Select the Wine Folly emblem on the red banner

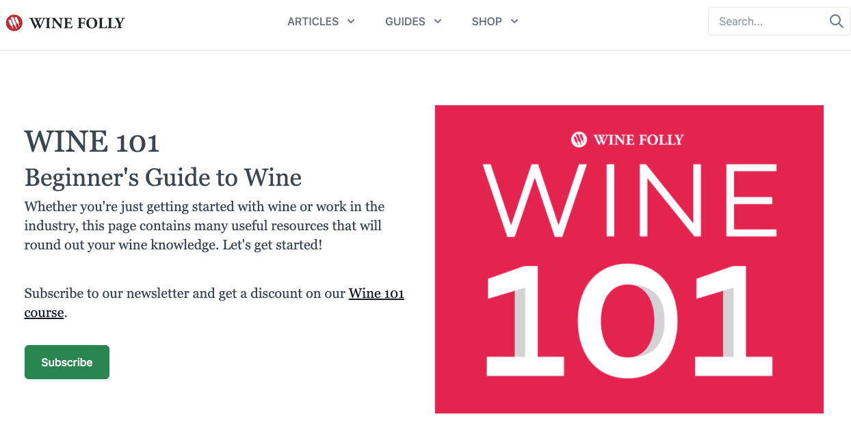pyautogui.click(x=578, y=139)
